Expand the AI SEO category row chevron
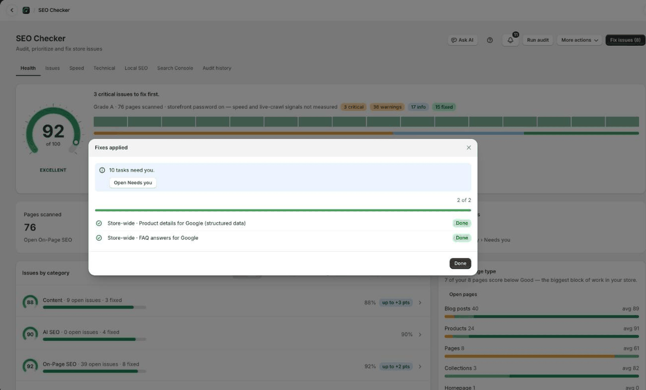Viewport: 646px width, 390px height. point(420,335)
